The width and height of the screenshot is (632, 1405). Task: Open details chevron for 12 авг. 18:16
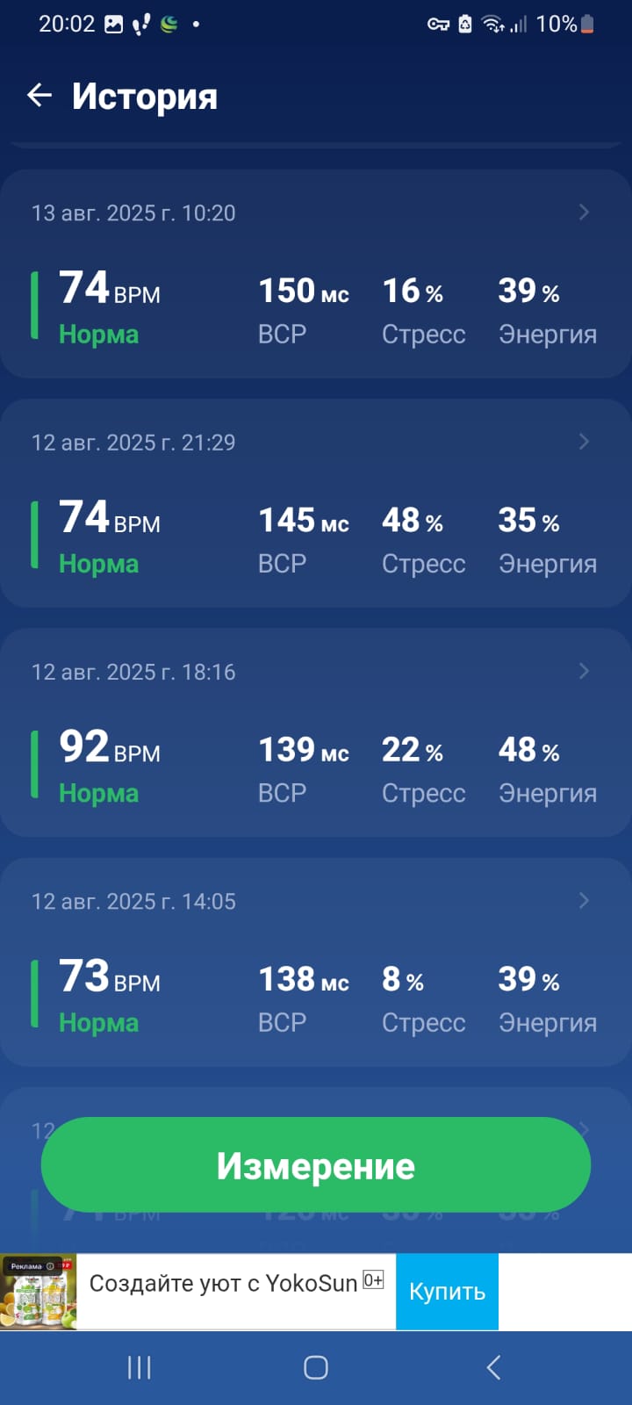[x=584, y=672]
